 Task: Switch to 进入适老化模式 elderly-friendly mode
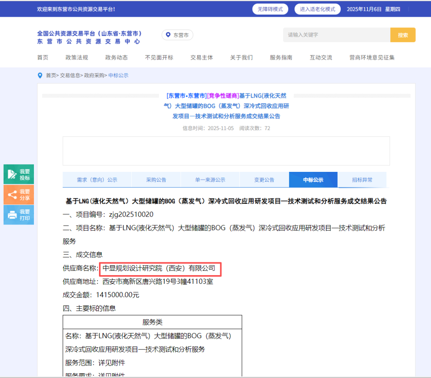[317, 9]
